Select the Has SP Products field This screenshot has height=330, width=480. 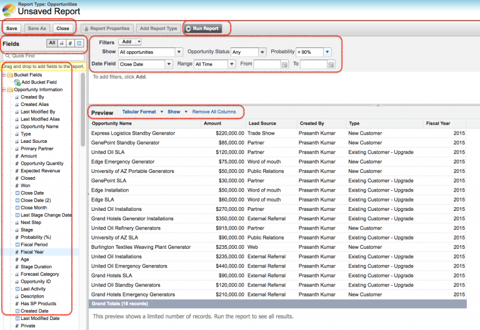[38, 303]
